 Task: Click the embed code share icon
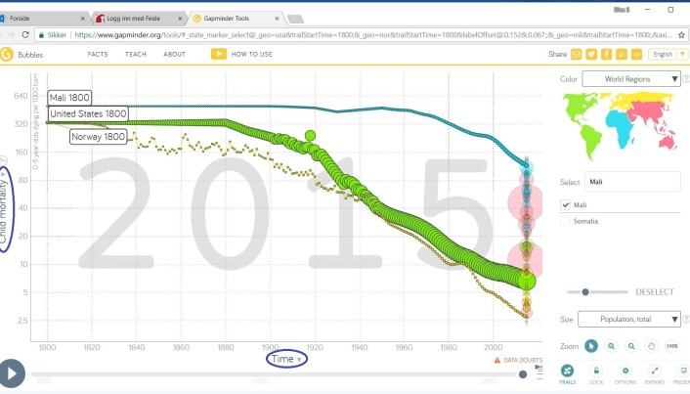(636, 54)
